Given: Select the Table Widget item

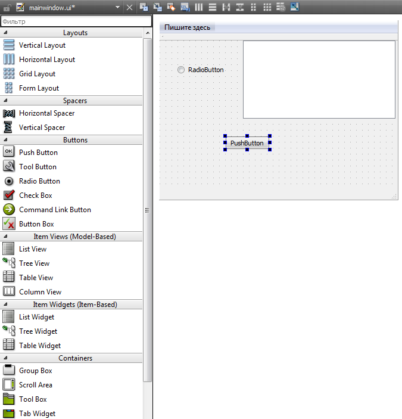Looking at the screenshot, I should tap(71, 345).
